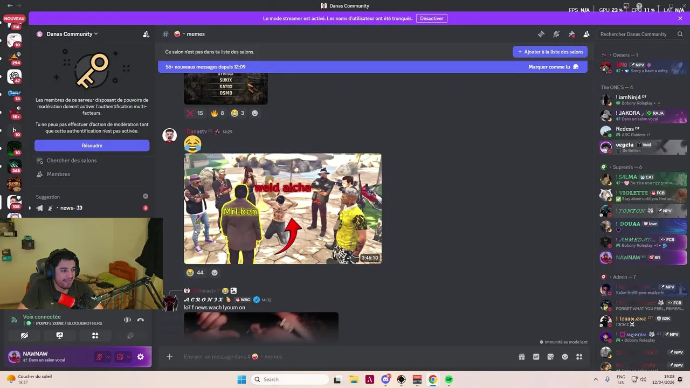Toggle the fire reaction with 8
The height and width of the screenshot is (388, 690).
point(217,113)
